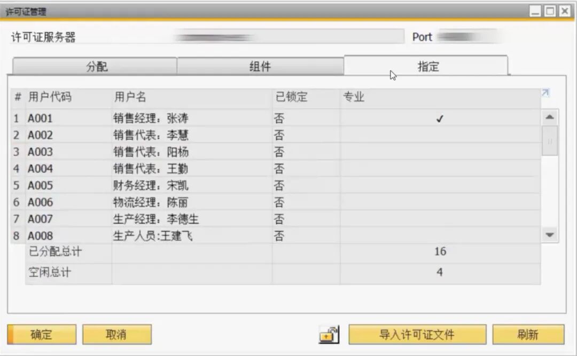Select the 指定 tab

(428, 65)
